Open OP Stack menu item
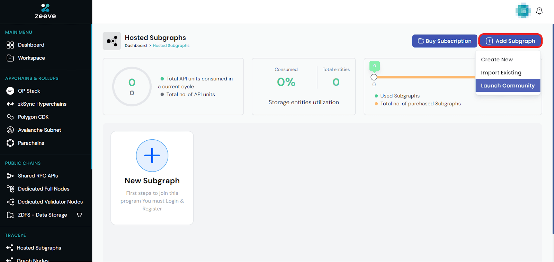 coord(29,91)
